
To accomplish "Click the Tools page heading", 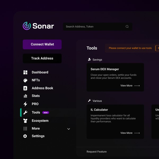I will pyautogui.click(x=92, y=48).
